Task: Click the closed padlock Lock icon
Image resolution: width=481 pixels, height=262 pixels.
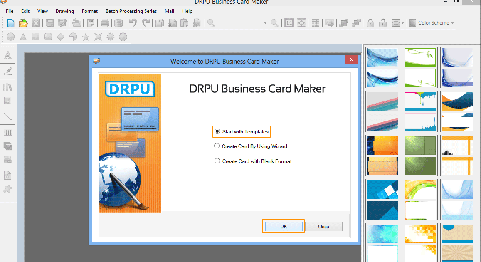Action: coord(370,23)
